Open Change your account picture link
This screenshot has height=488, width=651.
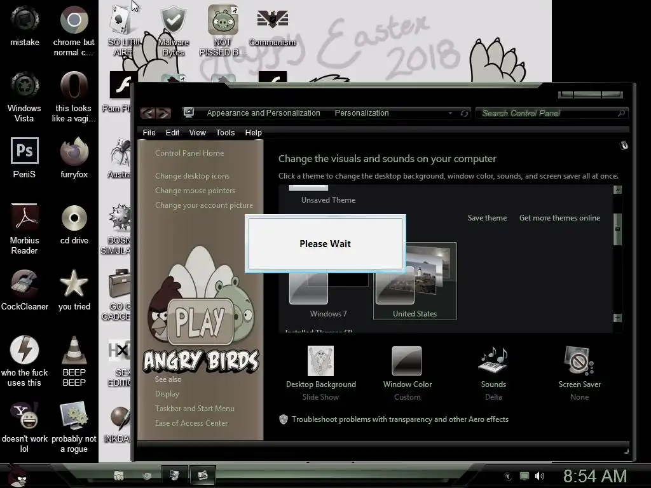[204, 205]
